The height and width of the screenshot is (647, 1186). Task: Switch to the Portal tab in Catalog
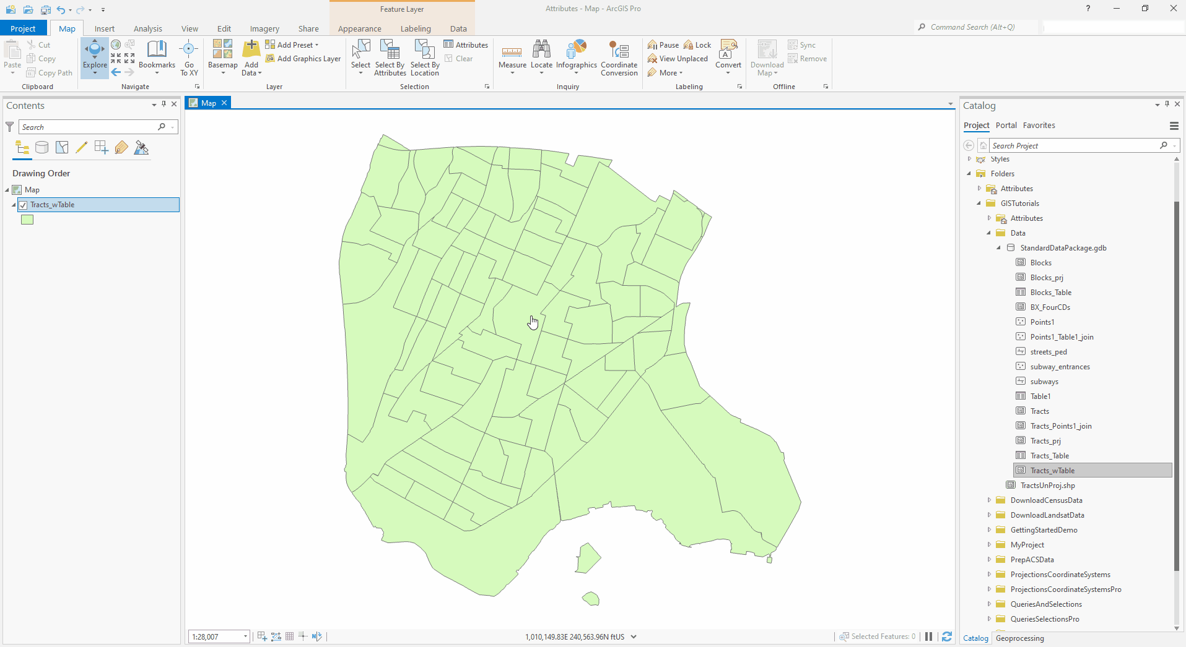pos(1006,125)
